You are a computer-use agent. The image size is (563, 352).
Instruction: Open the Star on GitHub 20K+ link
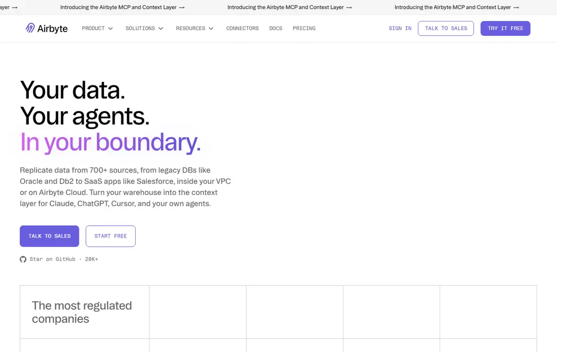point(59,259)
